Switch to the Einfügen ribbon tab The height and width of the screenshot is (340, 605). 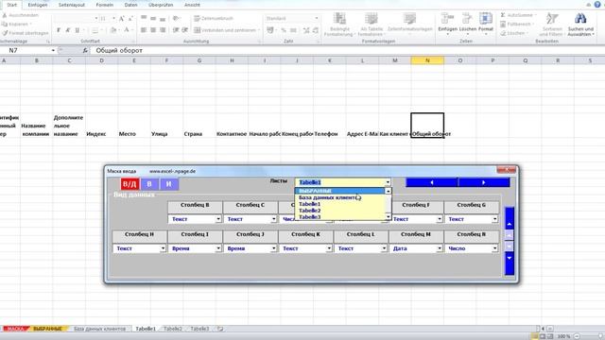38,5
